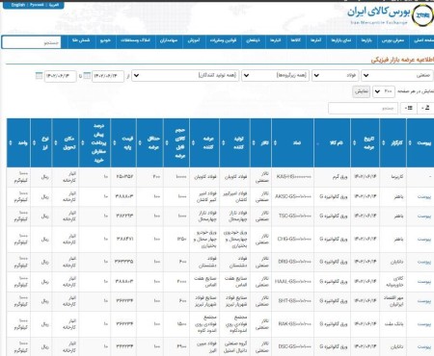
Task: Select the KAS-HS symbol cell
Action: point(293,177)
